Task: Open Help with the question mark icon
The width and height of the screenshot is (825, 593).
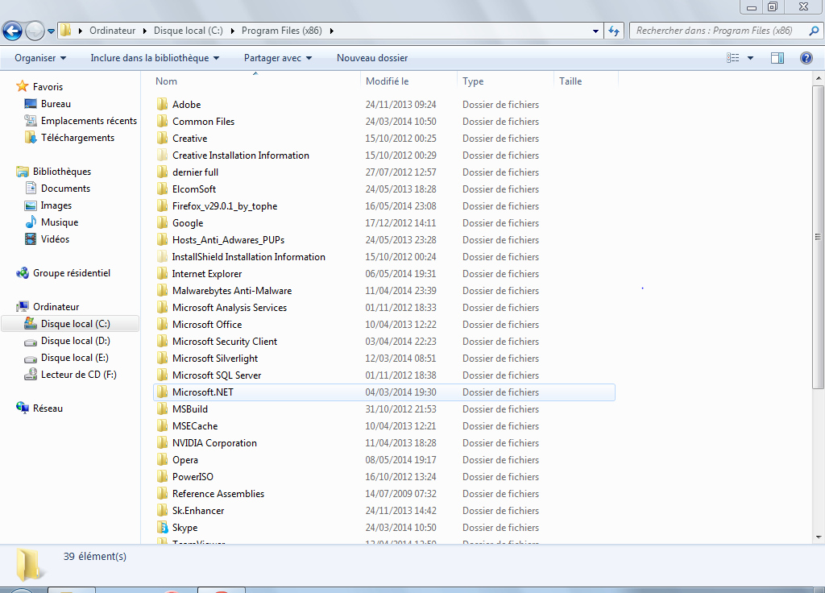Action: [806, 58]
